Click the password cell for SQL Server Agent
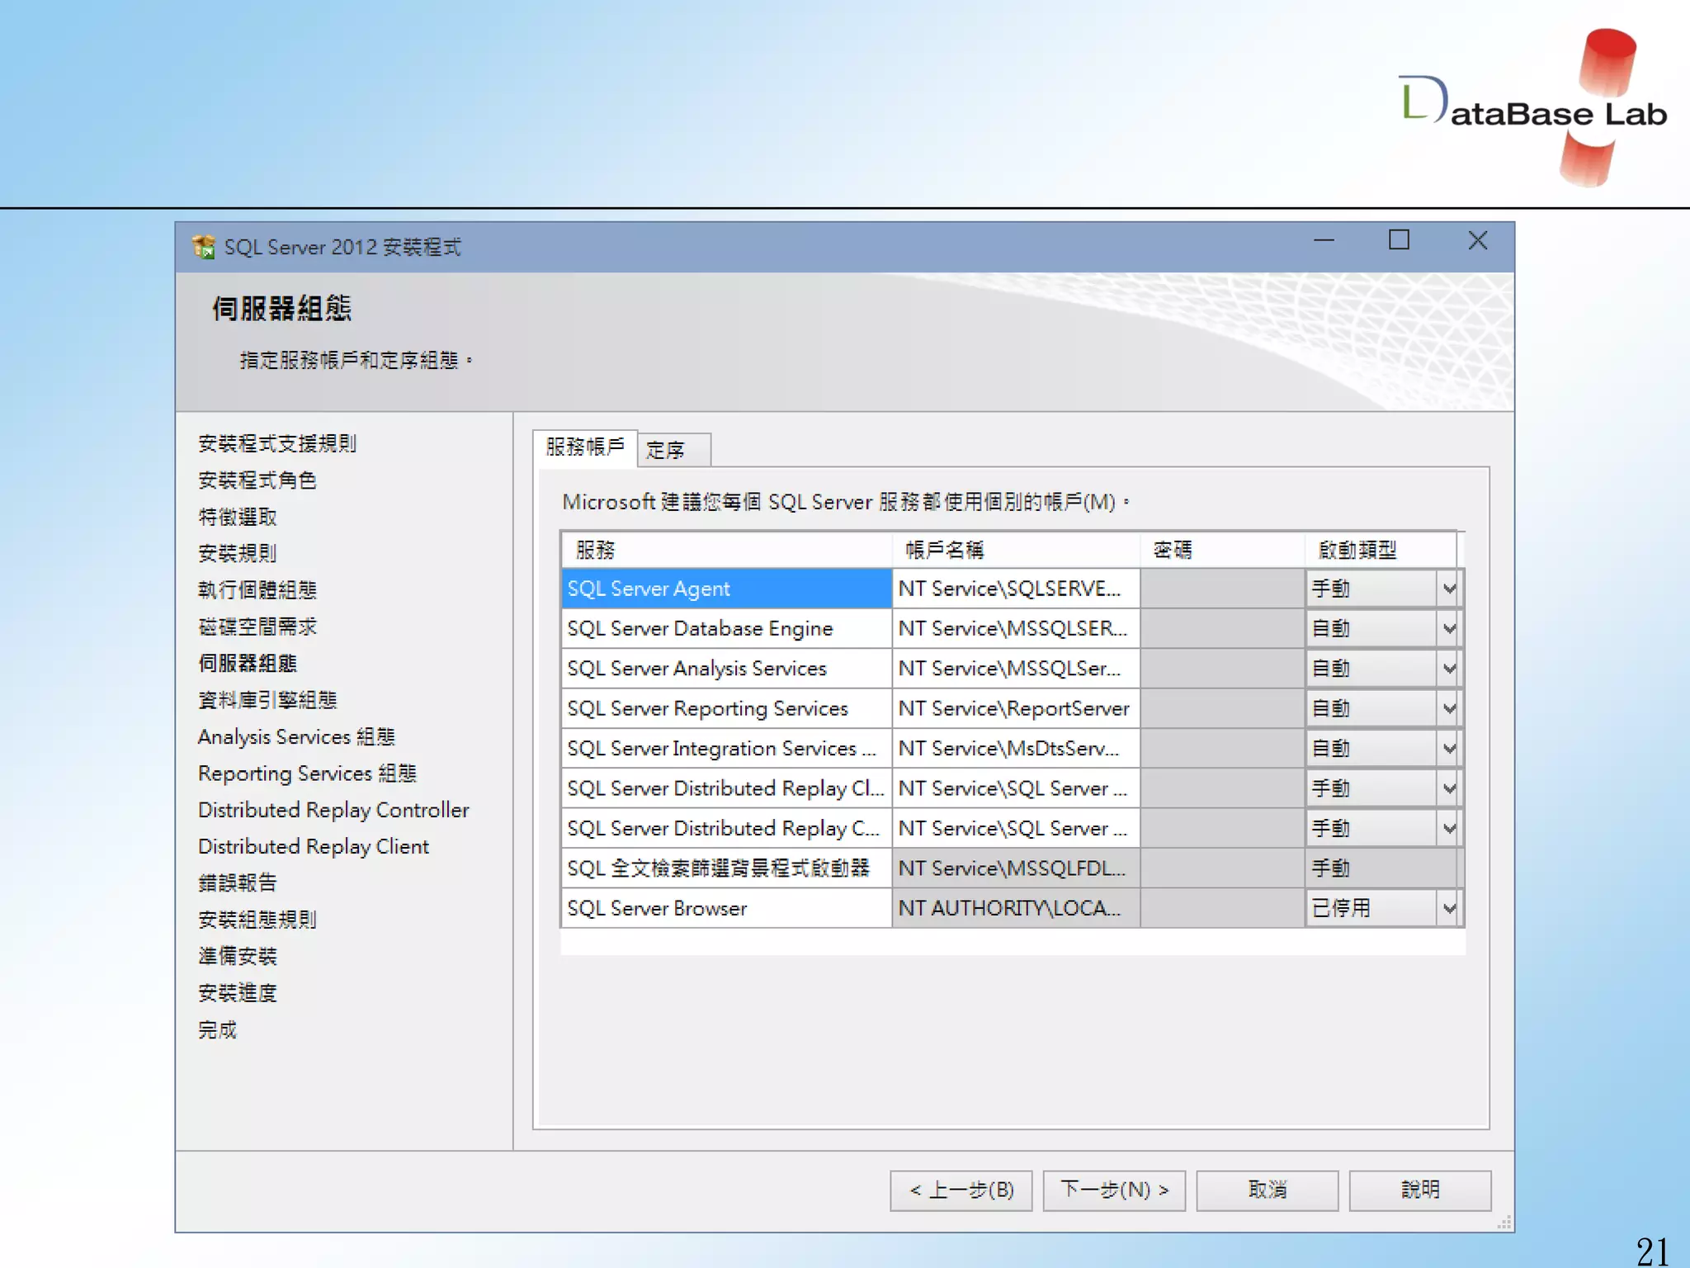Image resolution: width=1690 pixels, height=1268 pixels. tap(1223, 589)
